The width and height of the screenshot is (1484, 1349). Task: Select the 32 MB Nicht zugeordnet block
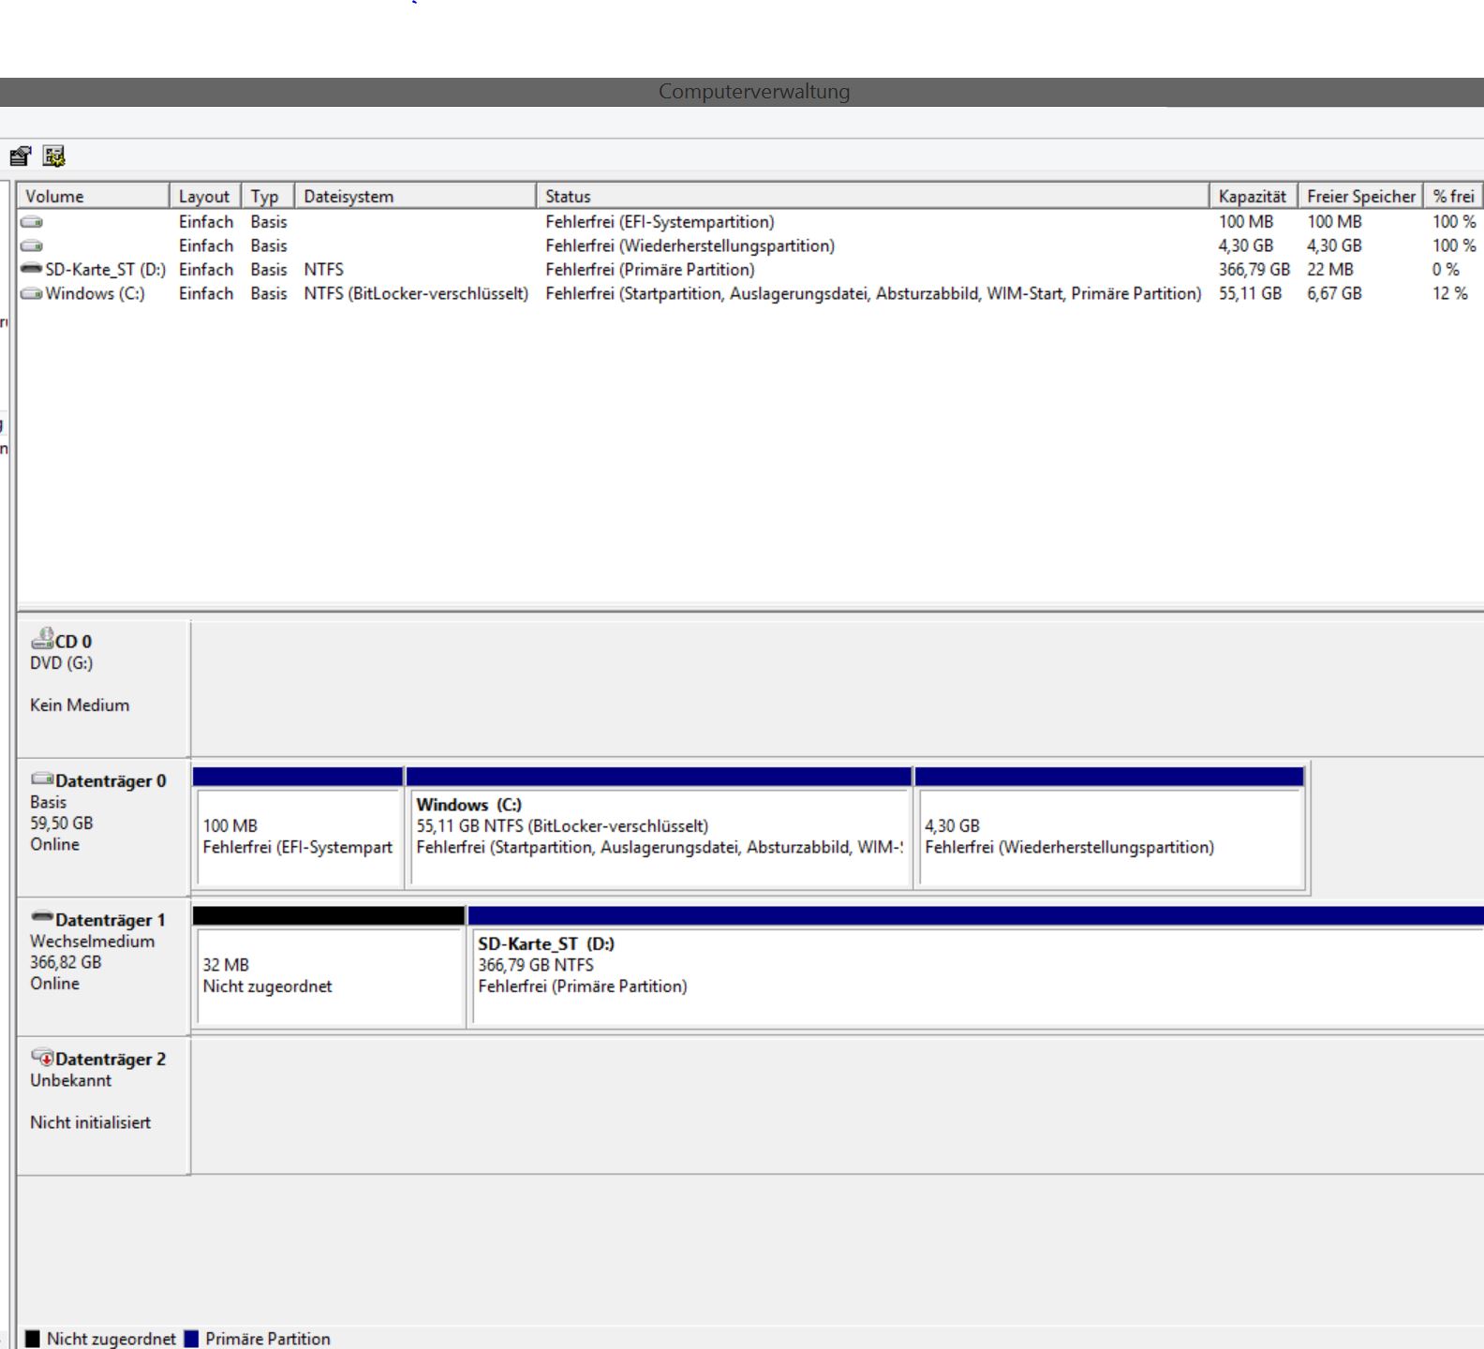[329, 967]
